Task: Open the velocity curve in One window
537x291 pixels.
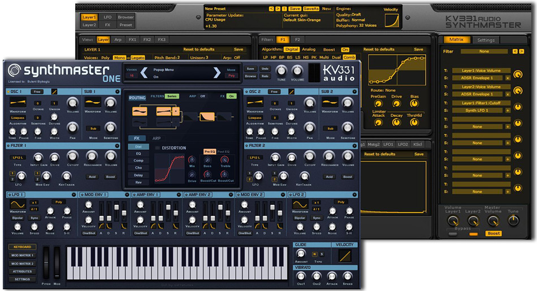Action: (x=345, y=255)
